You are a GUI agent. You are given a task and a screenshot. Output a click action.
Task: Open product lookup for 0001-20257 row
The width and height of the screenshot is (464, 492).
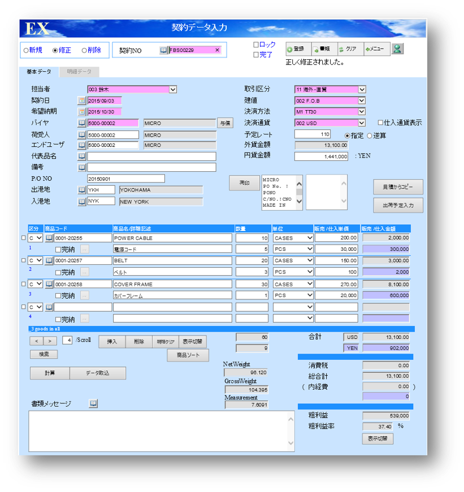point(49,260)
